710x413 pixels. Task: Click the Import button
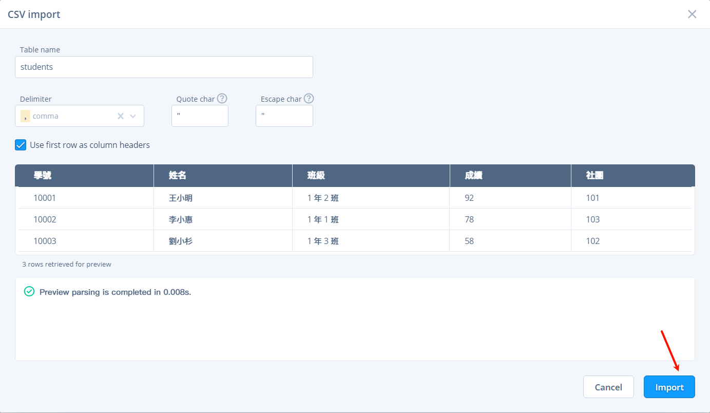coord(669,387)
